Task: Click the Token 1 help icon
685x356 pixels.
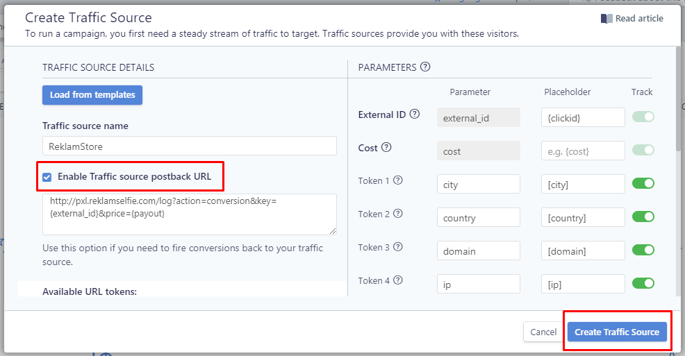Action: point(397,180)
